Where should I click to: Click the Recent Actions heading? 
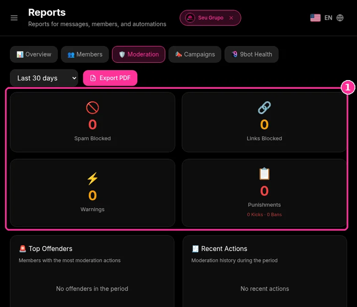224,249
